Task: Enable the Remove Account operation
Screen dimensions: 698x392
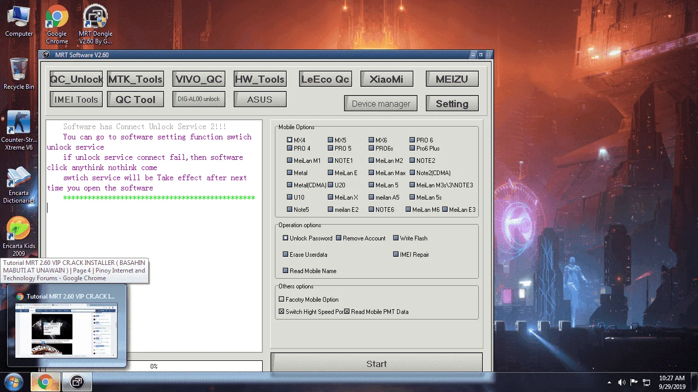Action: click(339, 238)
